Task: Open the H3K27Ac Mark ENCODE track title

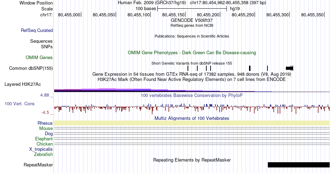Action: (x=192, y=79)
